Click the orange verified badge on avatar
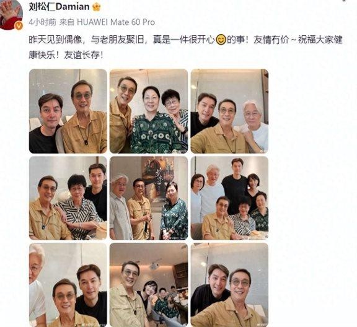Viewport: 357px width, 327px height. 19,26
